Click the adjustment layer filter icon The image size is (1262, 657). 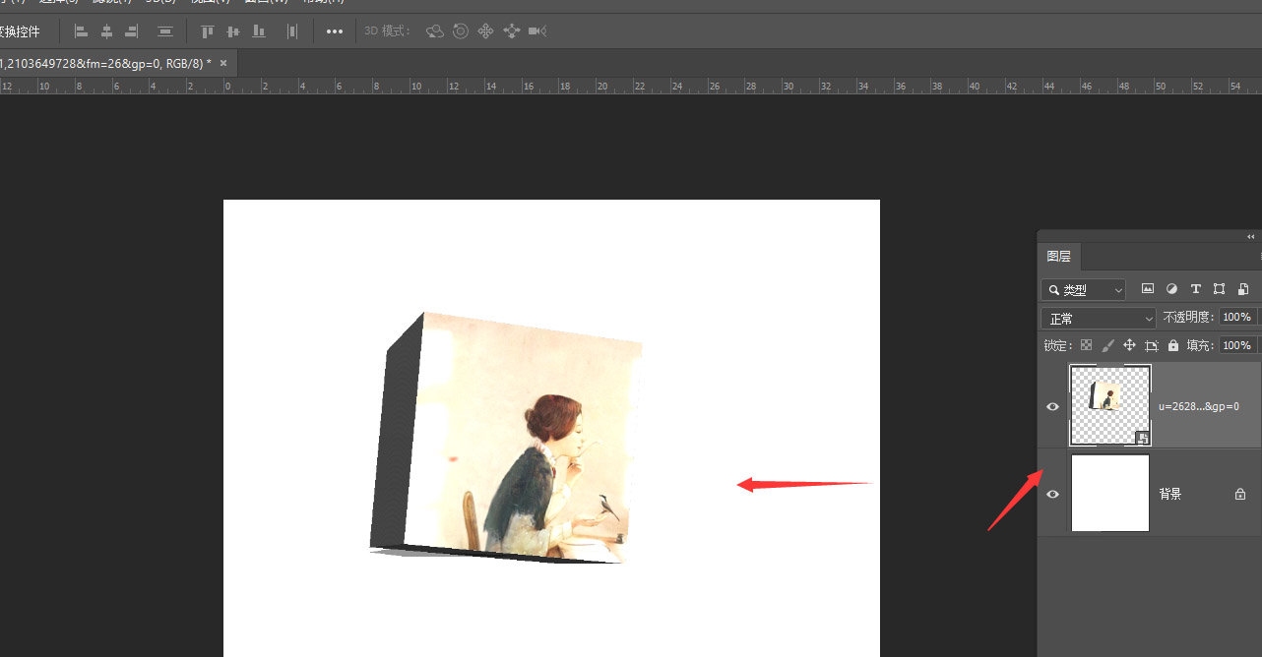point(1172,289)
